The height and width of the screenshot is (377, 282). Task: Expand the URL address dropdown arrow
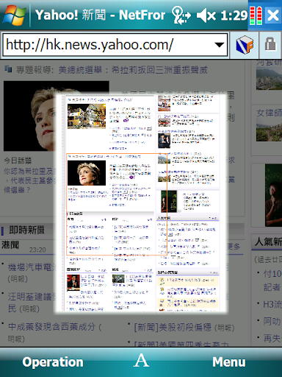click(219, 45)
